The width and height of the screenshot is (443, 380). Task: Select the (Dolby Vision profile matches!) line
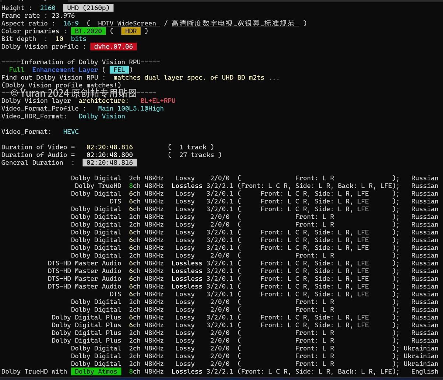pyautogui.click(x=61, y=85)
